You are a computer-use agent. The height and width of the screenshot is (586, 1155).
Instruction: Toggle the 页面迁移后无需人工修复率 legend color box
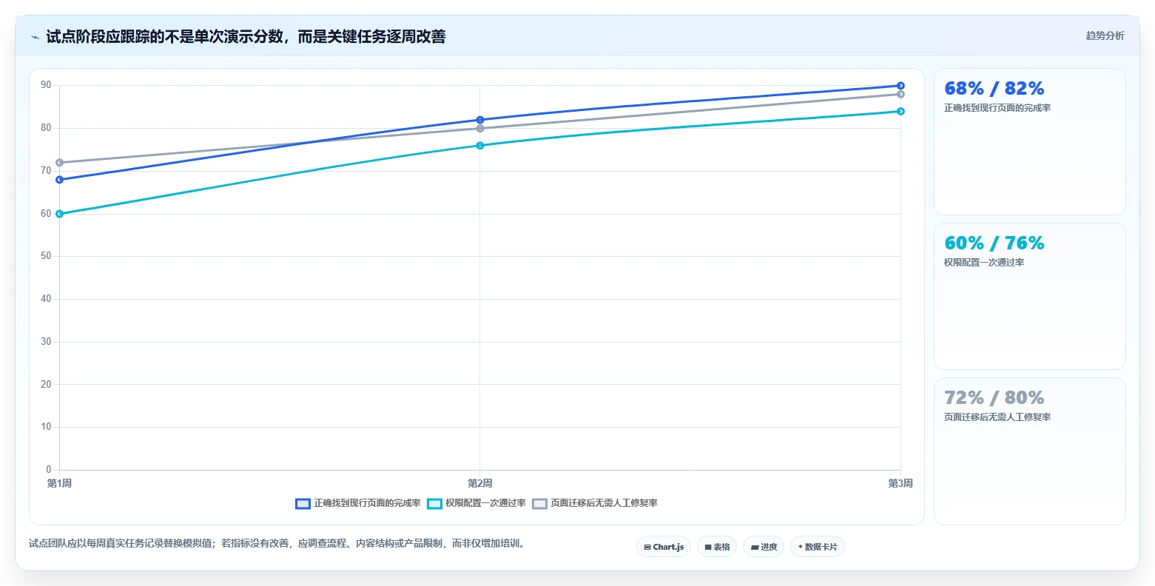pyautogui.click(x=539, y=503)
